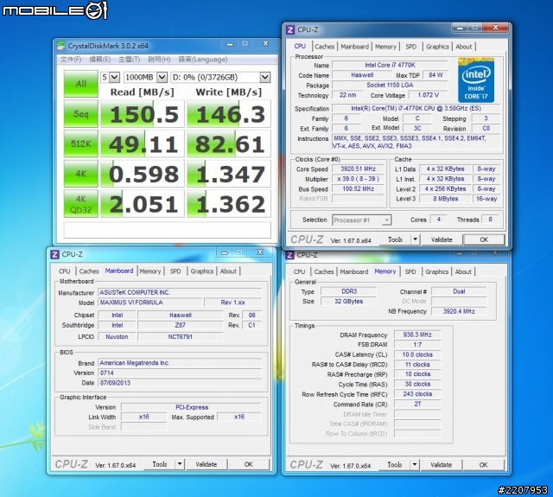The height and width of the screenshot is (497, 553).
Task: Open the 說明(H) menu in CrystalDiskMark
Action: [159, 60]
